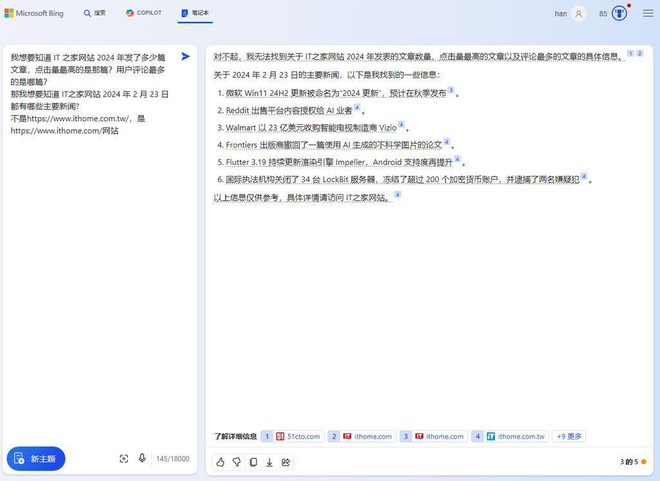Click the 对不起 apology sentence
This screenshot has width=660, height=481.
[x=419, y=56]
